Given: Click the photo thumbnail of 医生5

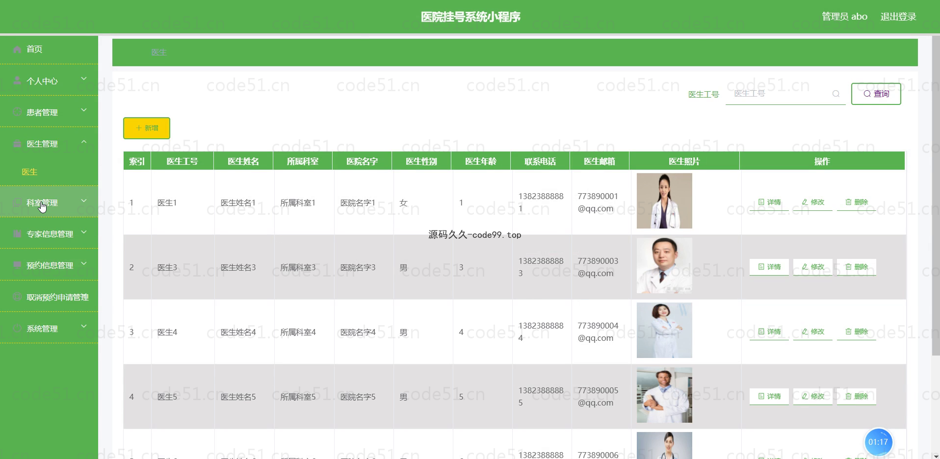Looking at the screenshot, I should click(x=664, y=395).
